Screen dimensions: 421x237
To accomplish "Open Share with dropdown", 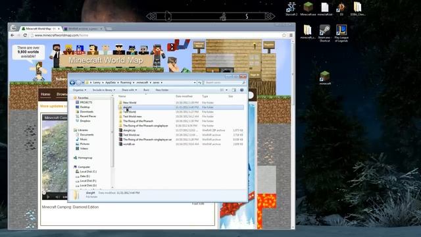I will coord(129,90).
